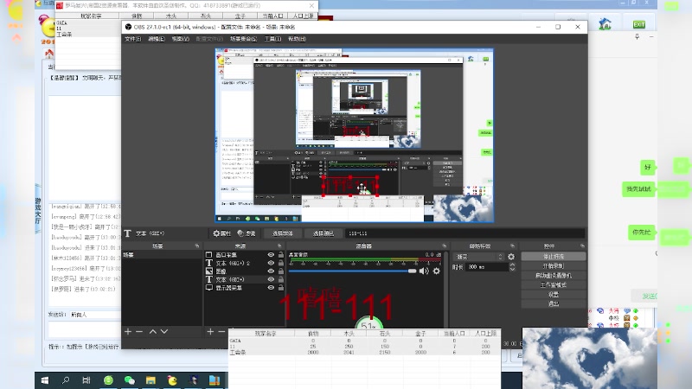This screenshot has height=389, width=692.
Task: Select the 图像 source row
Action: point(244,271)
